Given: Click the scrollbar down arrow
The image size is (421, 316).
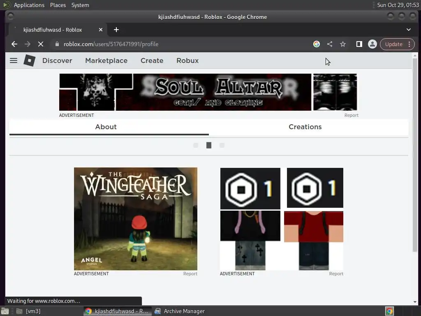Looking at the screenshot, I should click(415, 302).
